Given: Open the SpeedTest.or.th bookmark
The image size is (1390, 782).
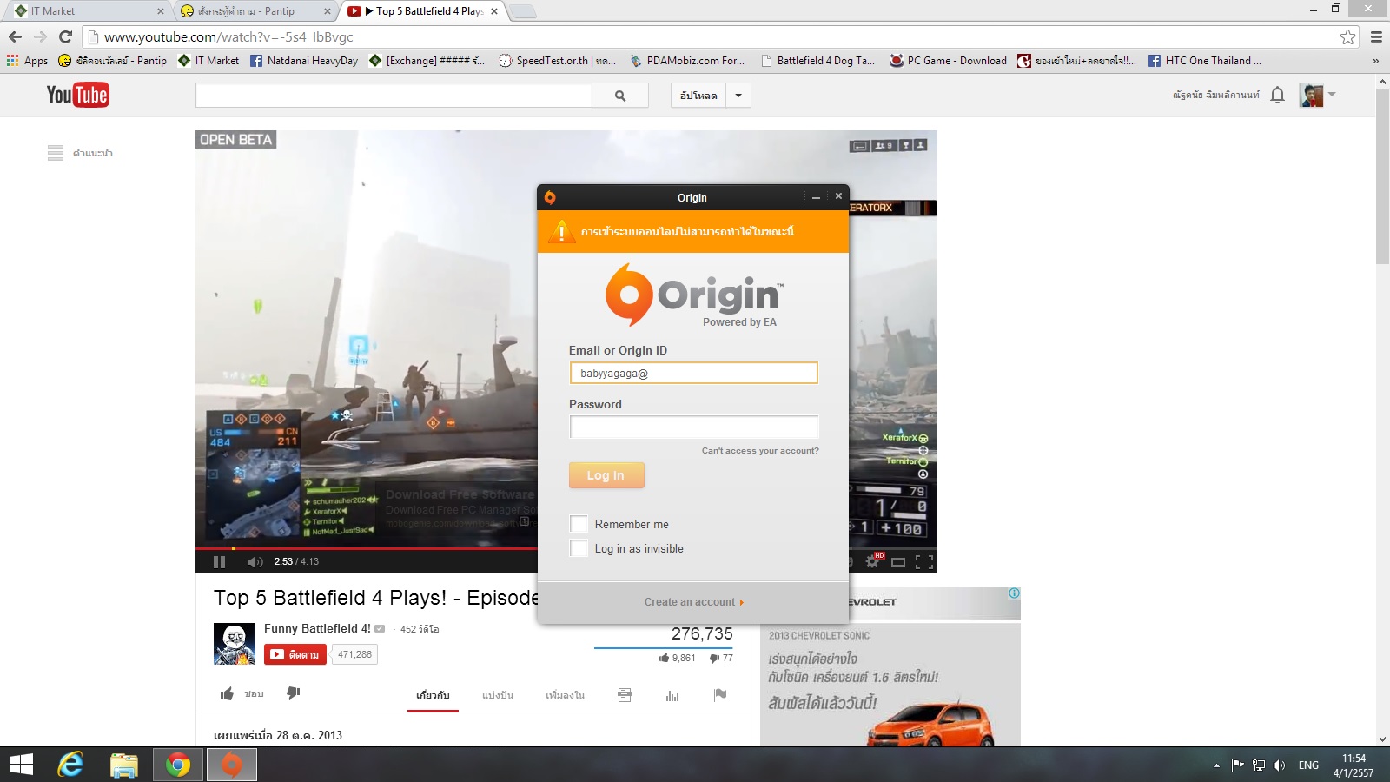Looking at the screenshot, I should (557, 61).
